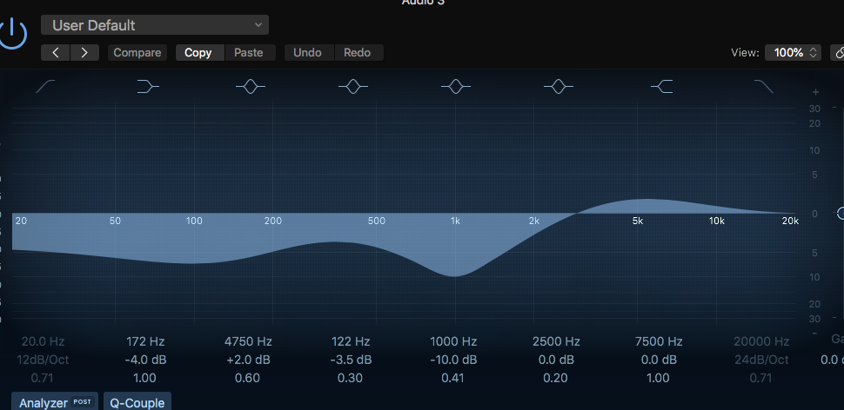This screenshot has width=844, height=410.
Task: Go to previous preset with left arrow
Action: 56,53
